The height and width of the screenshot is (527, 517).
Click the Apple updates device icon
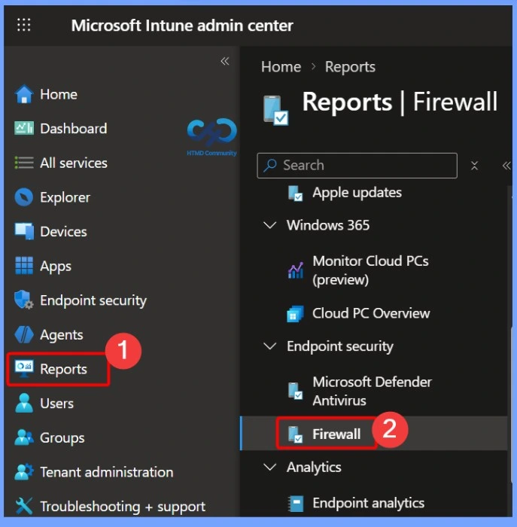[295, 193]
